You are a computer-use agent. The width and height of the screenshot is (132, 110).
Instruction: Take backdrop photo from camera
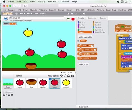pos(12,95)
